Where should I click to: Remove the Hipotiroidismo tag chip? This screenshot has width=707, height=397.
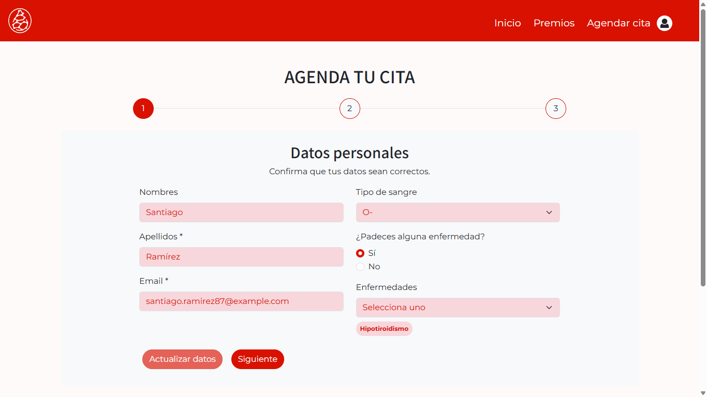click(x=384, y=329)
